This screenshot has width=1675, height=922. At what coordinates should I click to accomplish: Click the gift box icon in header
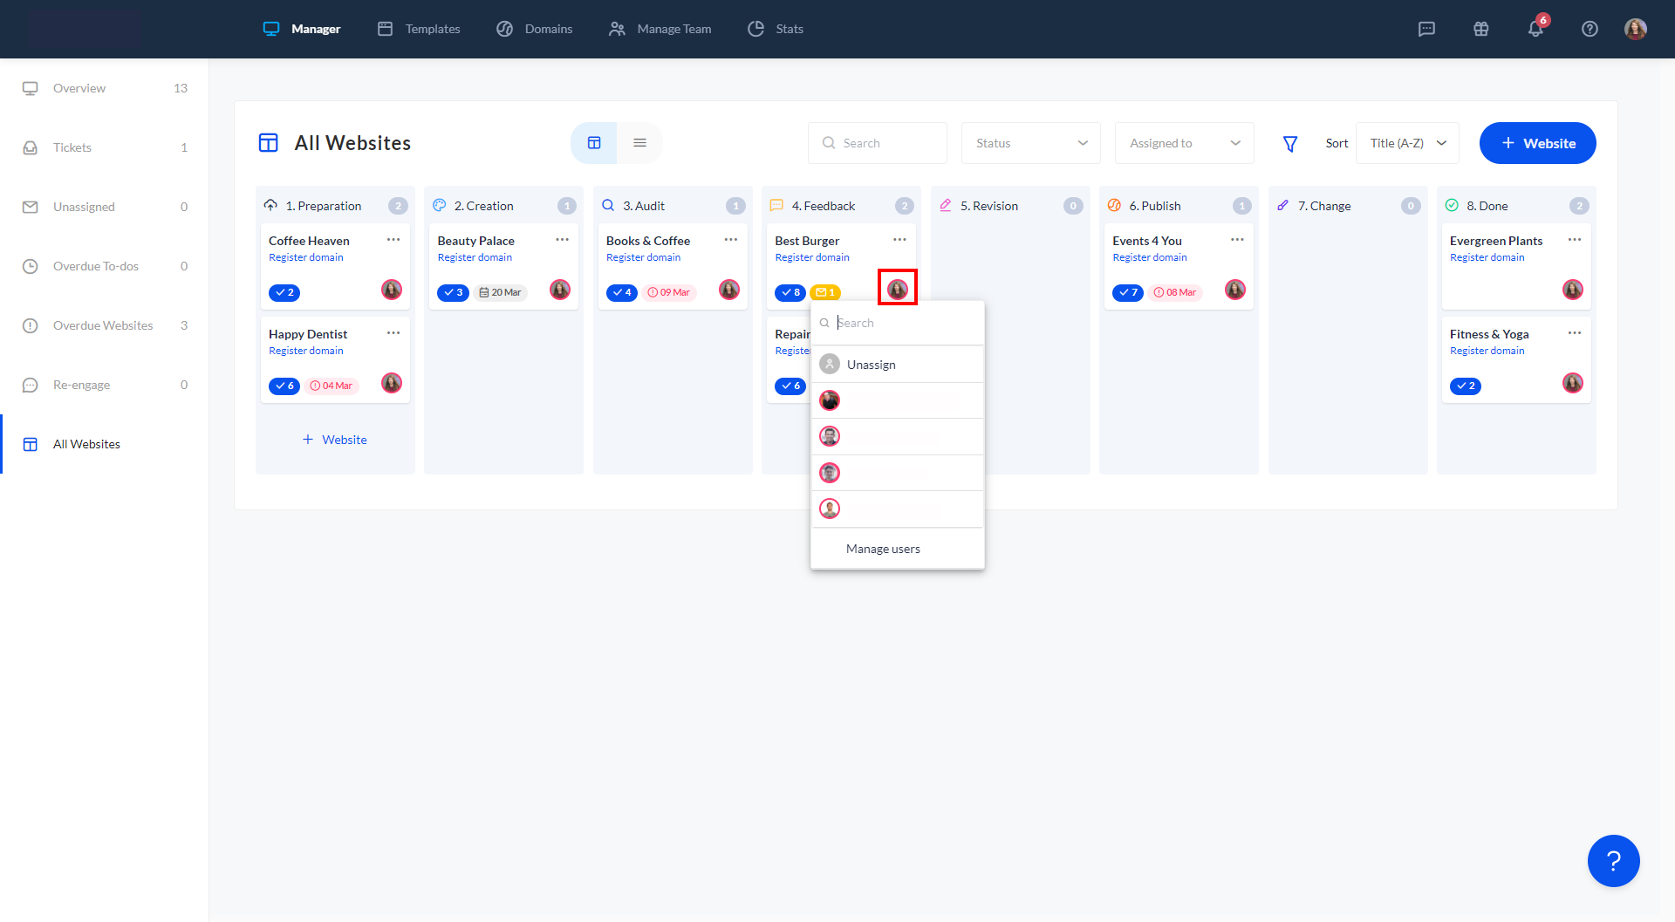click(x=1480, y=29)
